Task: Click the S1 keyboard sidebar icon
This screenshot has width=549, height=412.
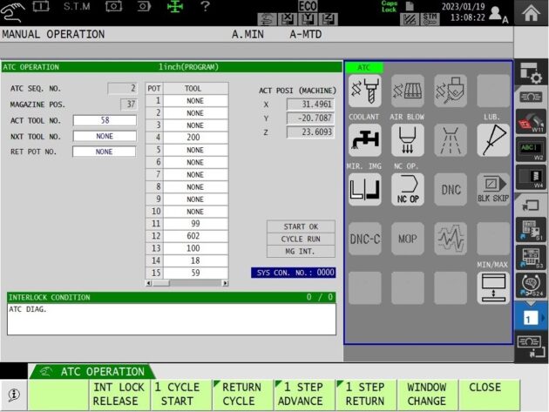Action: pyautogui.click(x=531, y=230)
